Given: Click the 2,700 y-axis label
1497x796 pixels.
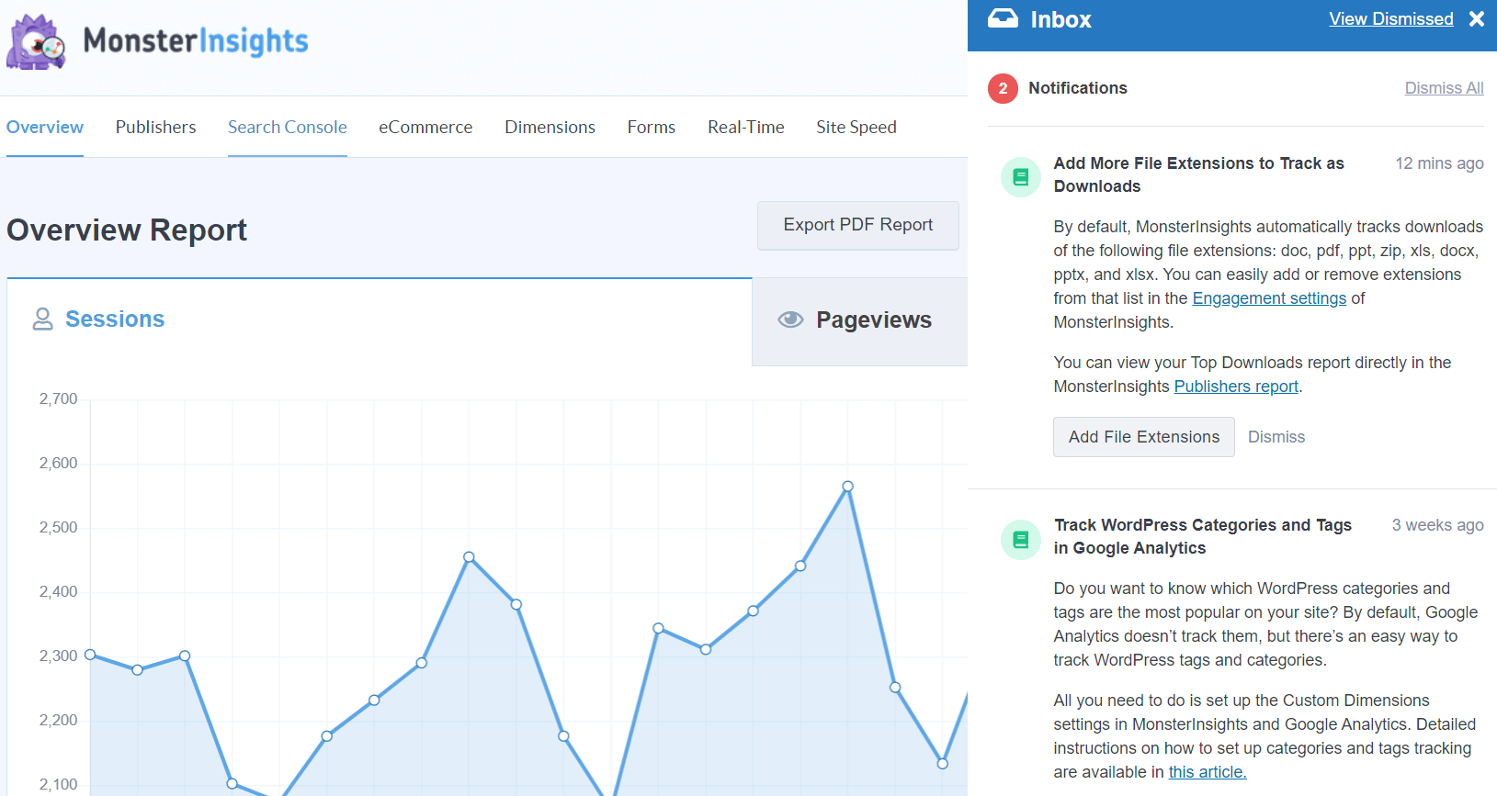Looking at the screenshot, I should click(58, 398).
